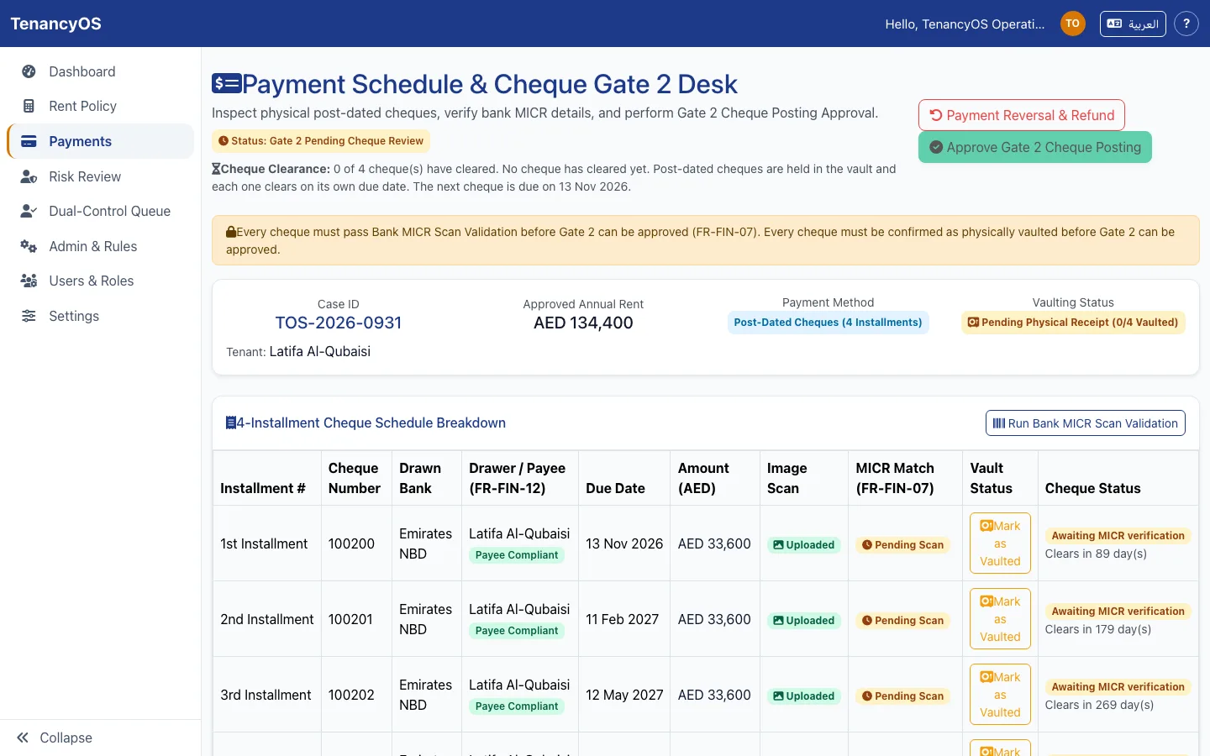This screenshot has height=756, width=1210.
Task: Click the Rent Policy calculator icon
Action: click(x=29, y=106)
